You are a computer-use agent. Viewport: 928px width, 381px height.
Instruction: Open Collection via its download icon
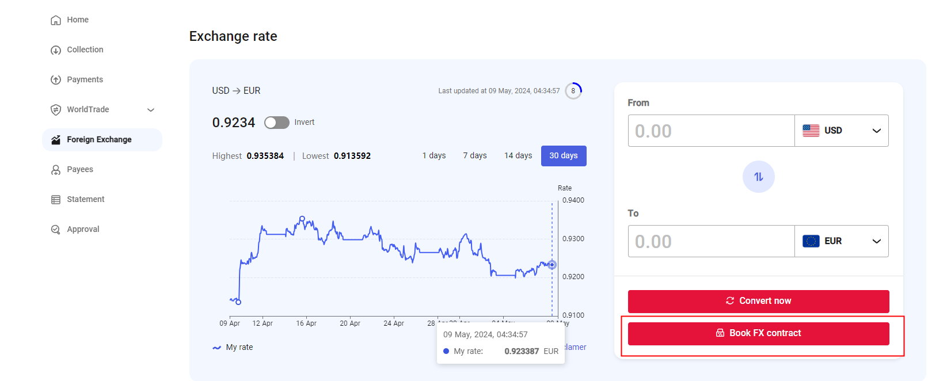pos(56,50)
